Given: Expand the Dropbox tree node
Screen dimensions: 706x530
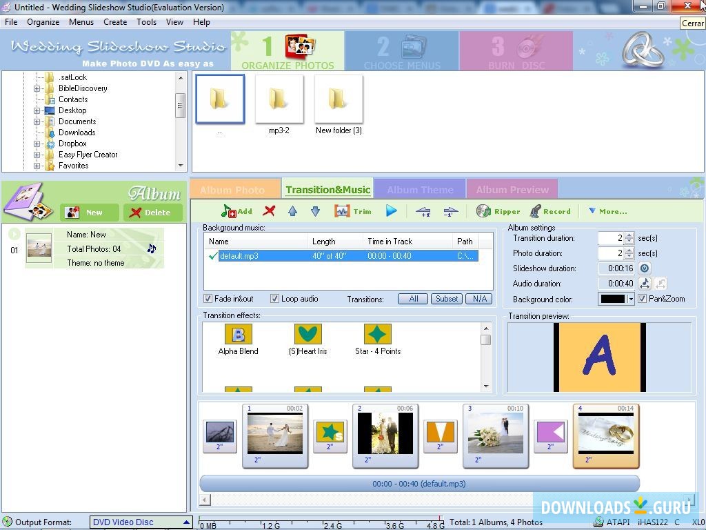Looking at the screenshot, I should point(37,144).
